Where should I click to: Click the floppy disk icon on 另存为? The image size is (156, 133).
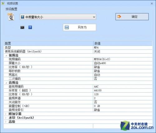[66, 27]
